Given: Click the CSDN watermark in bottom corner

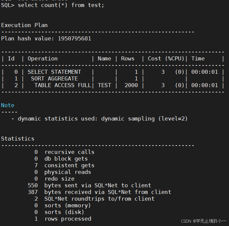Looking at the screenshot, I should [x=204, y=221].
